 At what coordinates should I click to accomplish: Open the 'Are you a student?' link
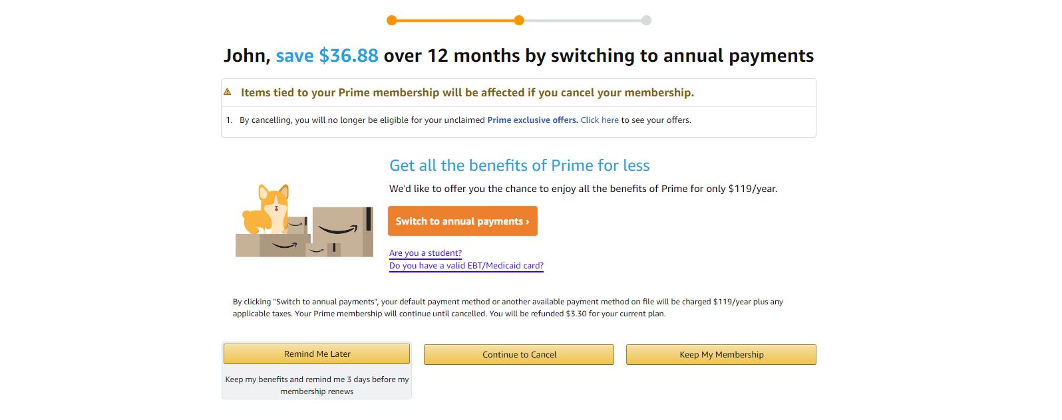(425, 253)
